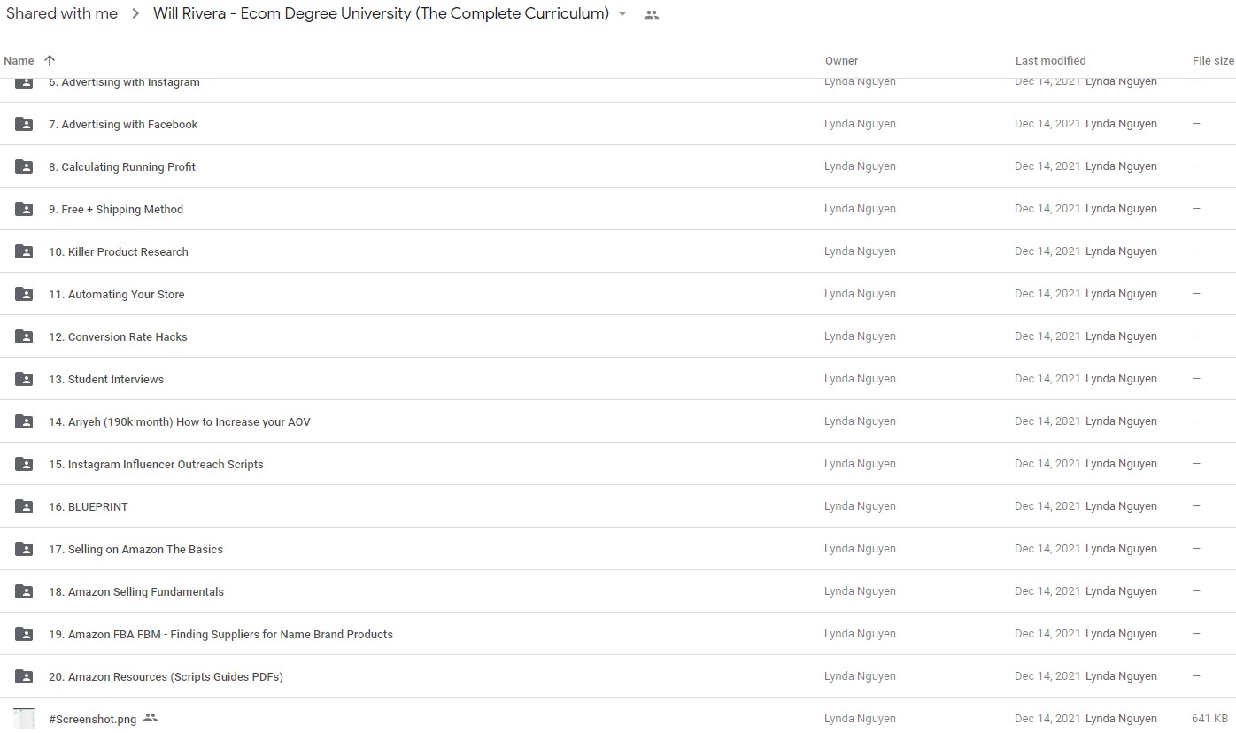
Task: Select the folder icon for Amazon FBA FBM
Action: [24, 634]
